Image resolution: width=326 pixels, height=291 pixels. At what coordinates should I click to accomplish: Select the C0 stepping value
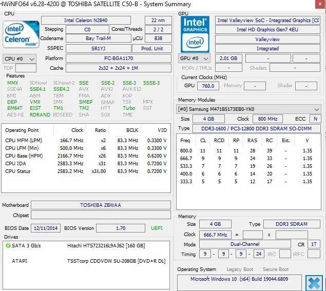(x=87, y=30)
